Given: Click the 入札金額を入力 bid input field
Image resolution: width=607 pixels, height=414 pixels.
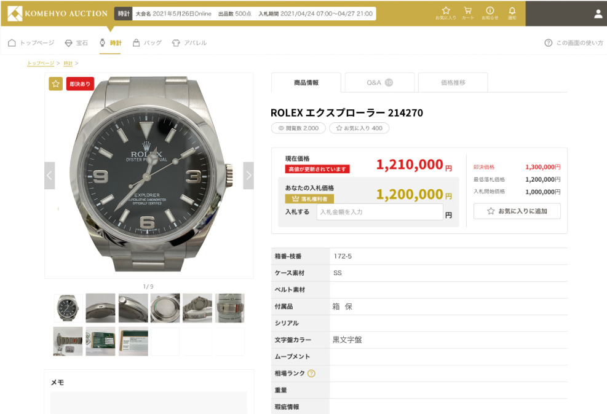Looking at the screenshot, I should click(380, 212).
